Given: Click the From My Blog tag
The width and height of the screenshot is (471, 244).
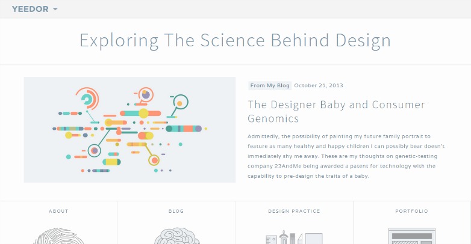Looking at the screenshot, I should pyautogui.click(x=270, y=85).
